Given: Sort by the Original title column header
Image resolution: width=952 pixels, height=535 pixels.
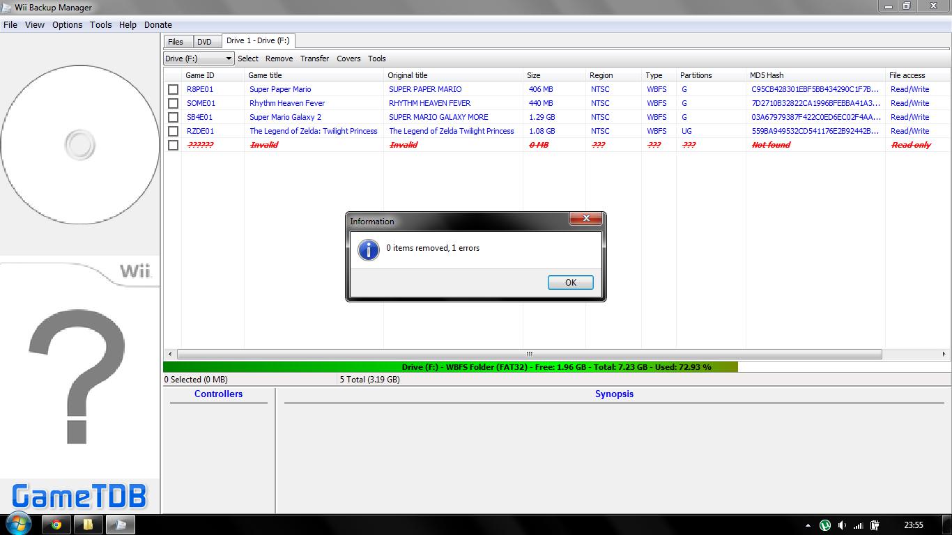Looking at the screenshot, I should pos(453,75).
